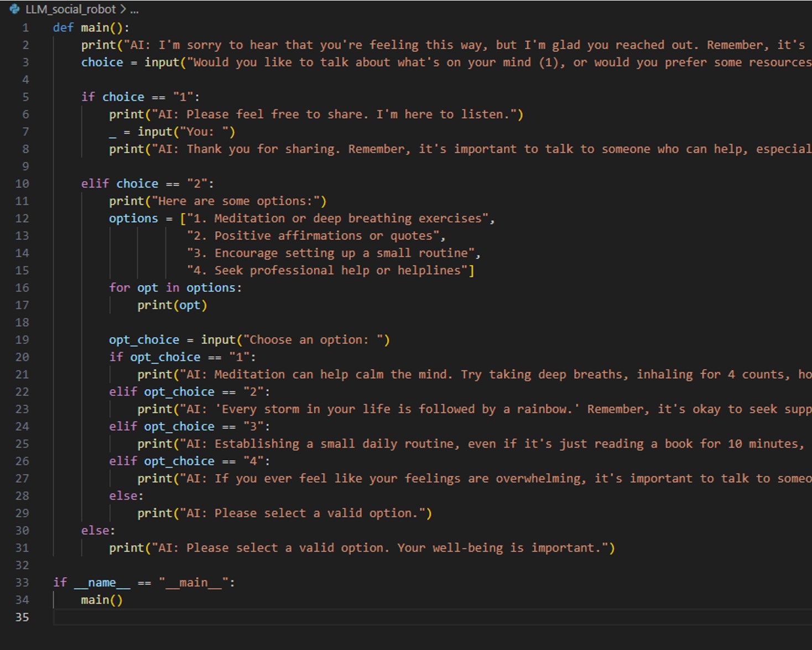Select line number 10 in the gutter
The width and height of the screenshot is (812, 650).
pyautogui.click(x=22, y=184)
